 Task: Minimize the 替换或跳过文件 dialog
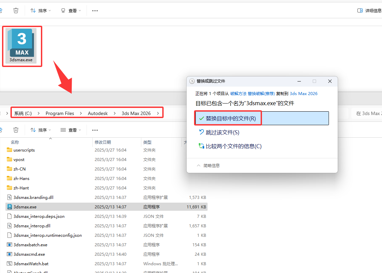(x=299, y=81)
